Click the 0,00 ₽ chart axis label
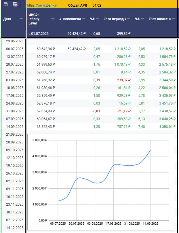Viewport: 179px width, 233px height. coord(43,221)
